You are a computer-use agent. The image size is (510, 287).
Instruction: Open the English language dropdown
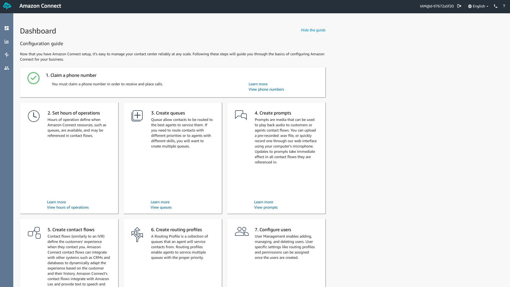tap(478, 6)
